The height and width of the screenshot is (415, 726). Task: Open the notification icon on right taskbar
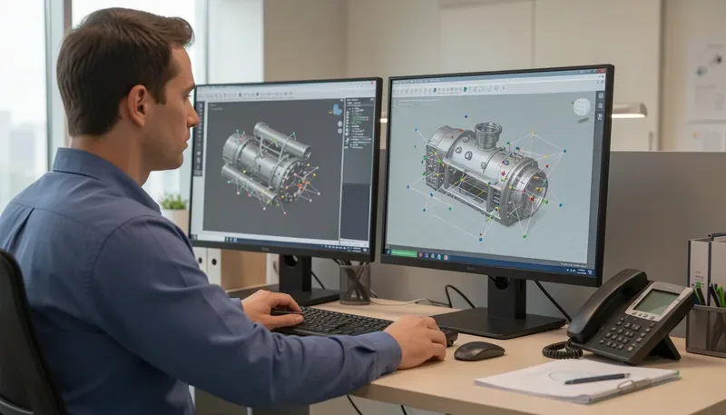tap(590, 272)
